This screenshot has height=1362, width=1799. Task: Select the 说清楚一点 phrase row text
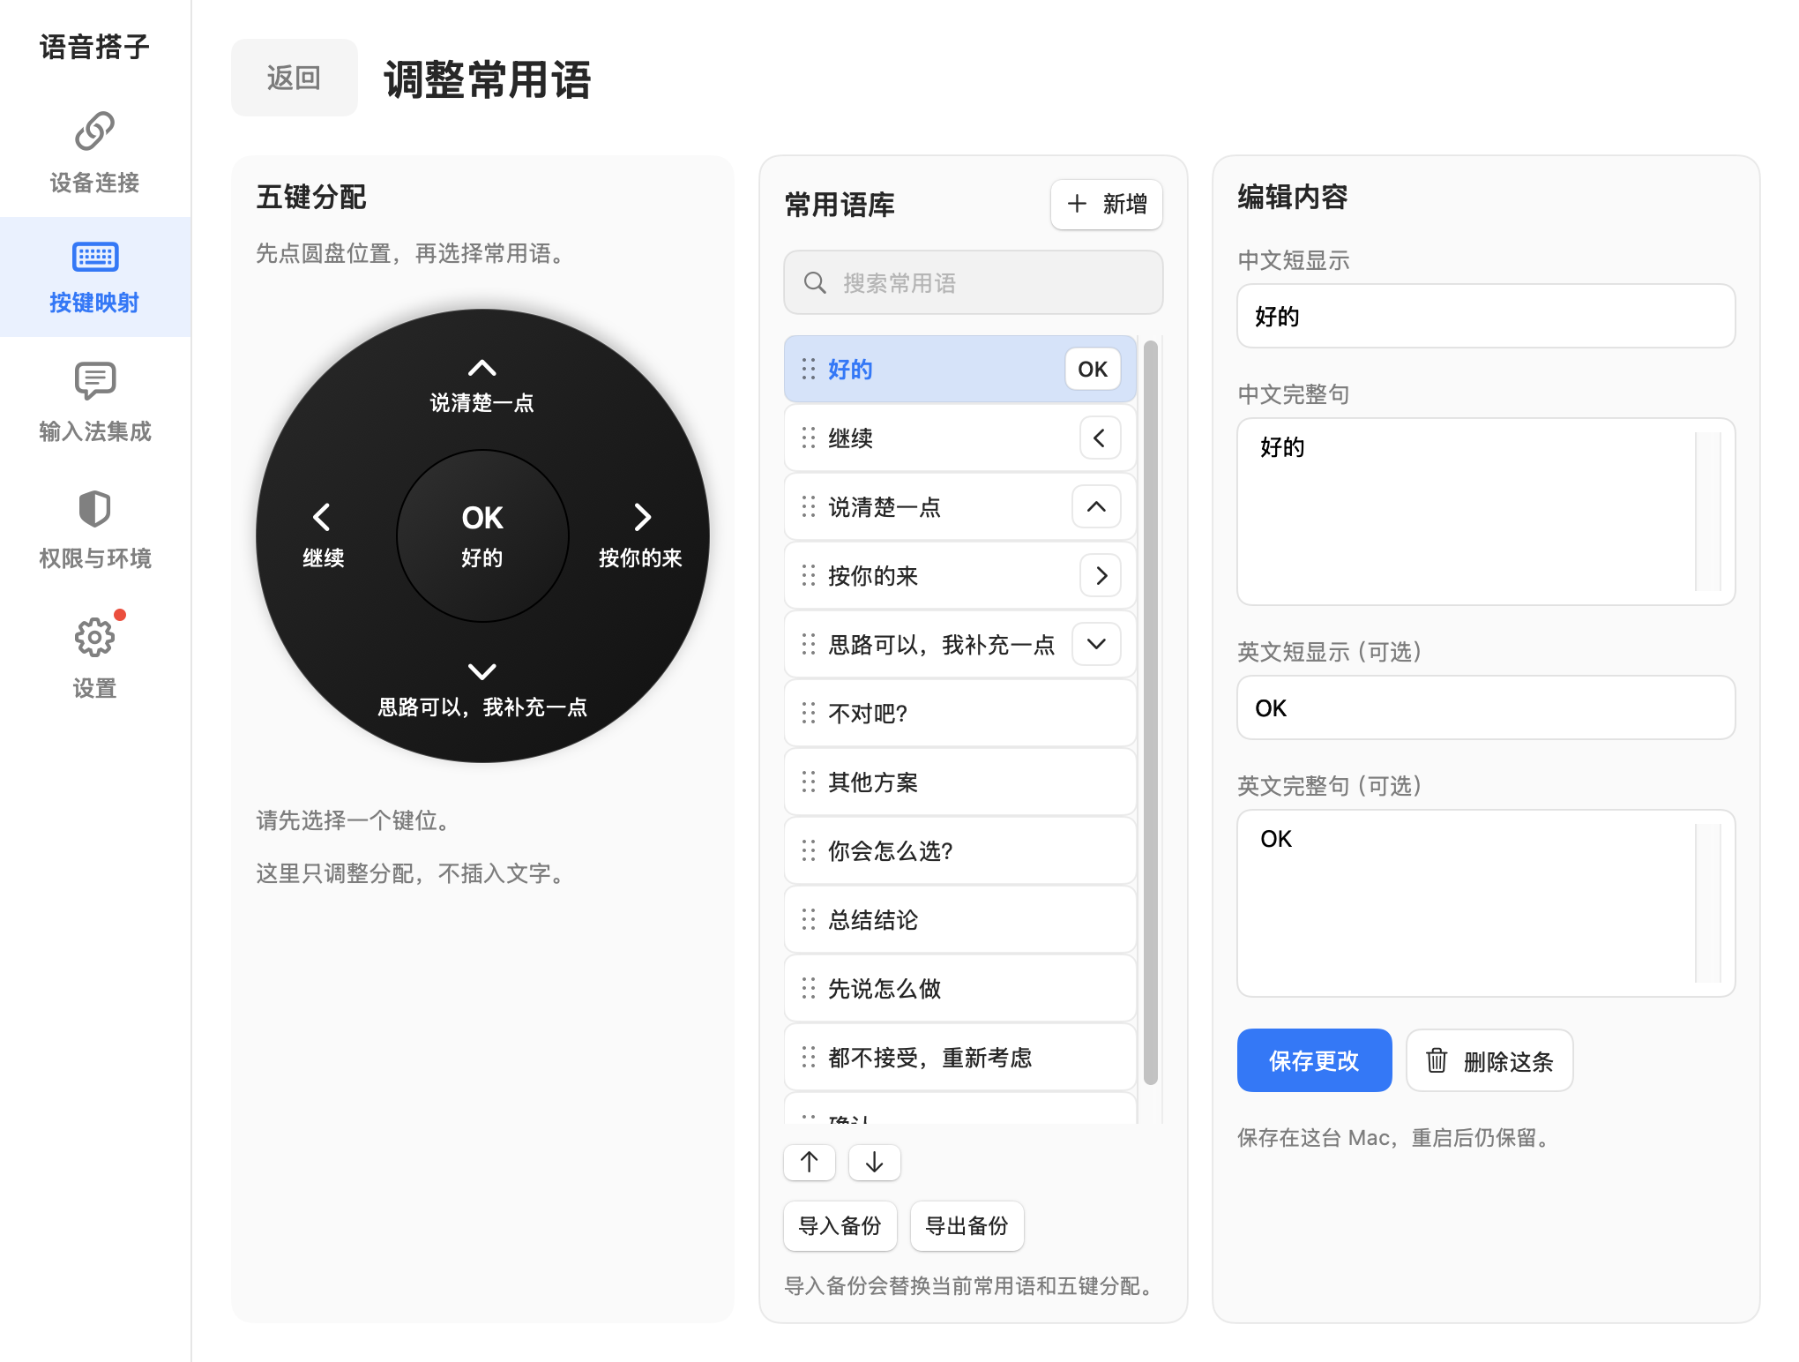[x=885, y=506]
